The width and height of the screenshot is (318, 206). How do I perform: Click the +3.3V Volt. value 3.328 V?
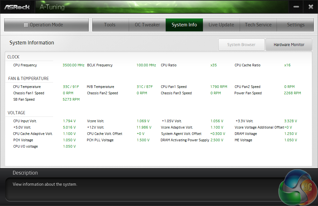291,121
